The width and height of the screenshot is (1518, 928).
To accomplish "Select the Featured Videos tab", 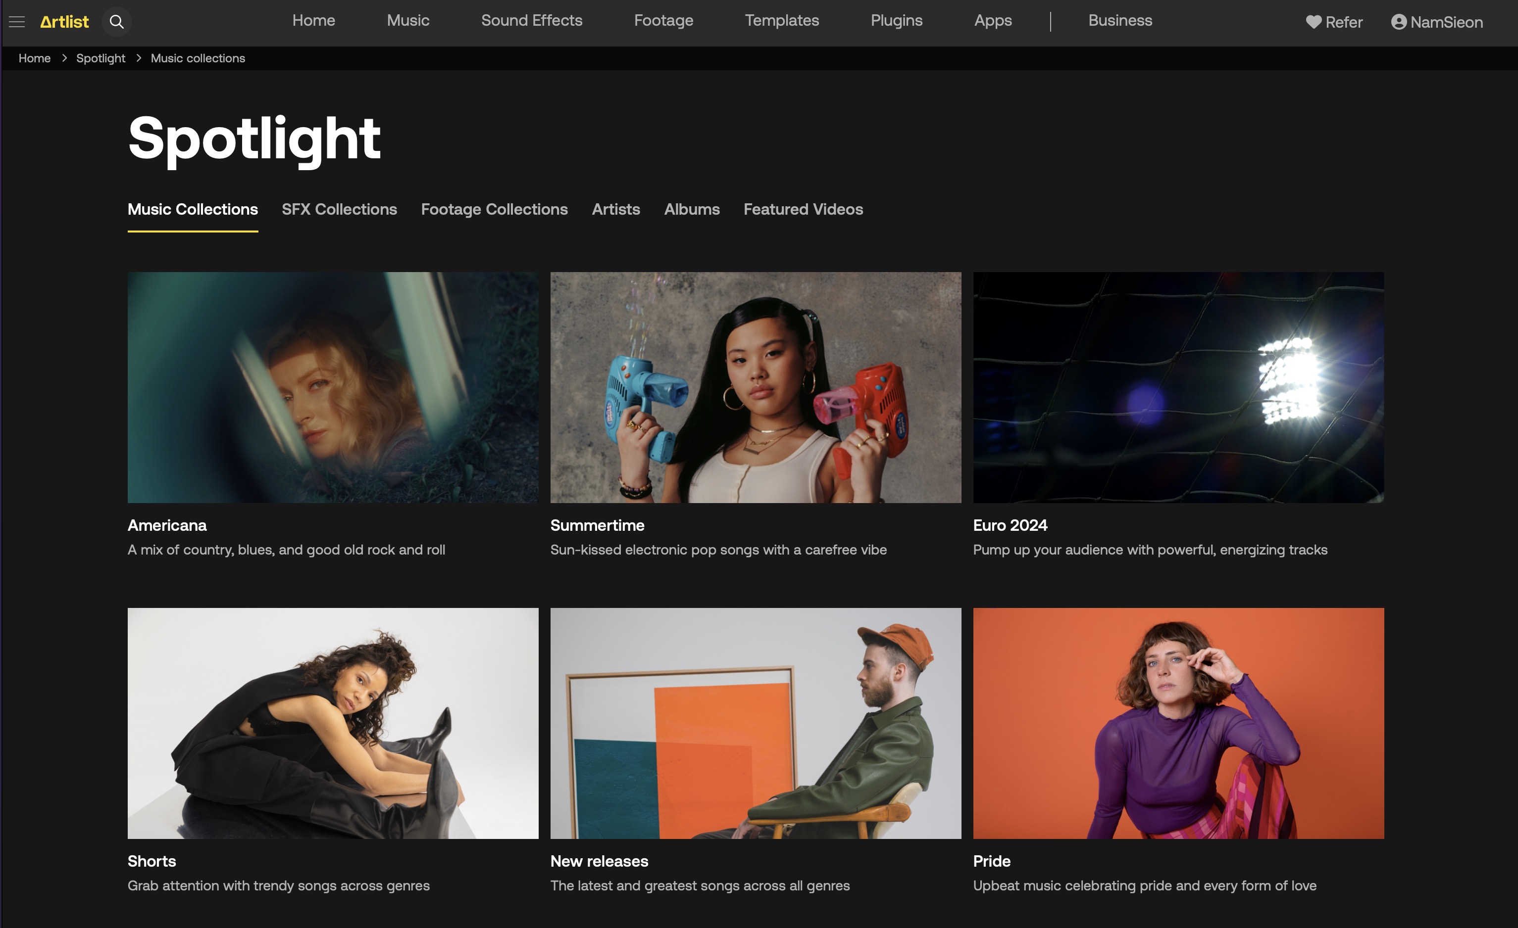I will pyautogui.click(x=803, y=209).
